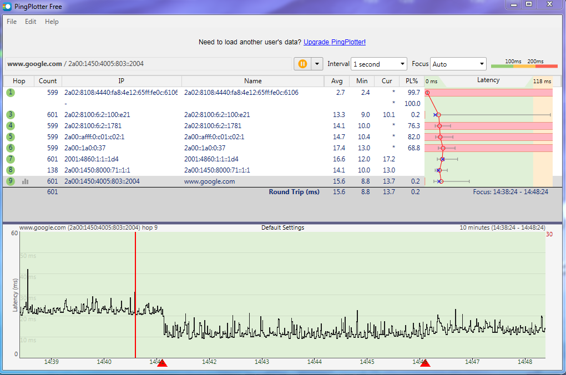Click packet loss value 100.0 in hop 2 row
Image resolution: width=566 pixels, height=375 pixels.
(412, 104)
